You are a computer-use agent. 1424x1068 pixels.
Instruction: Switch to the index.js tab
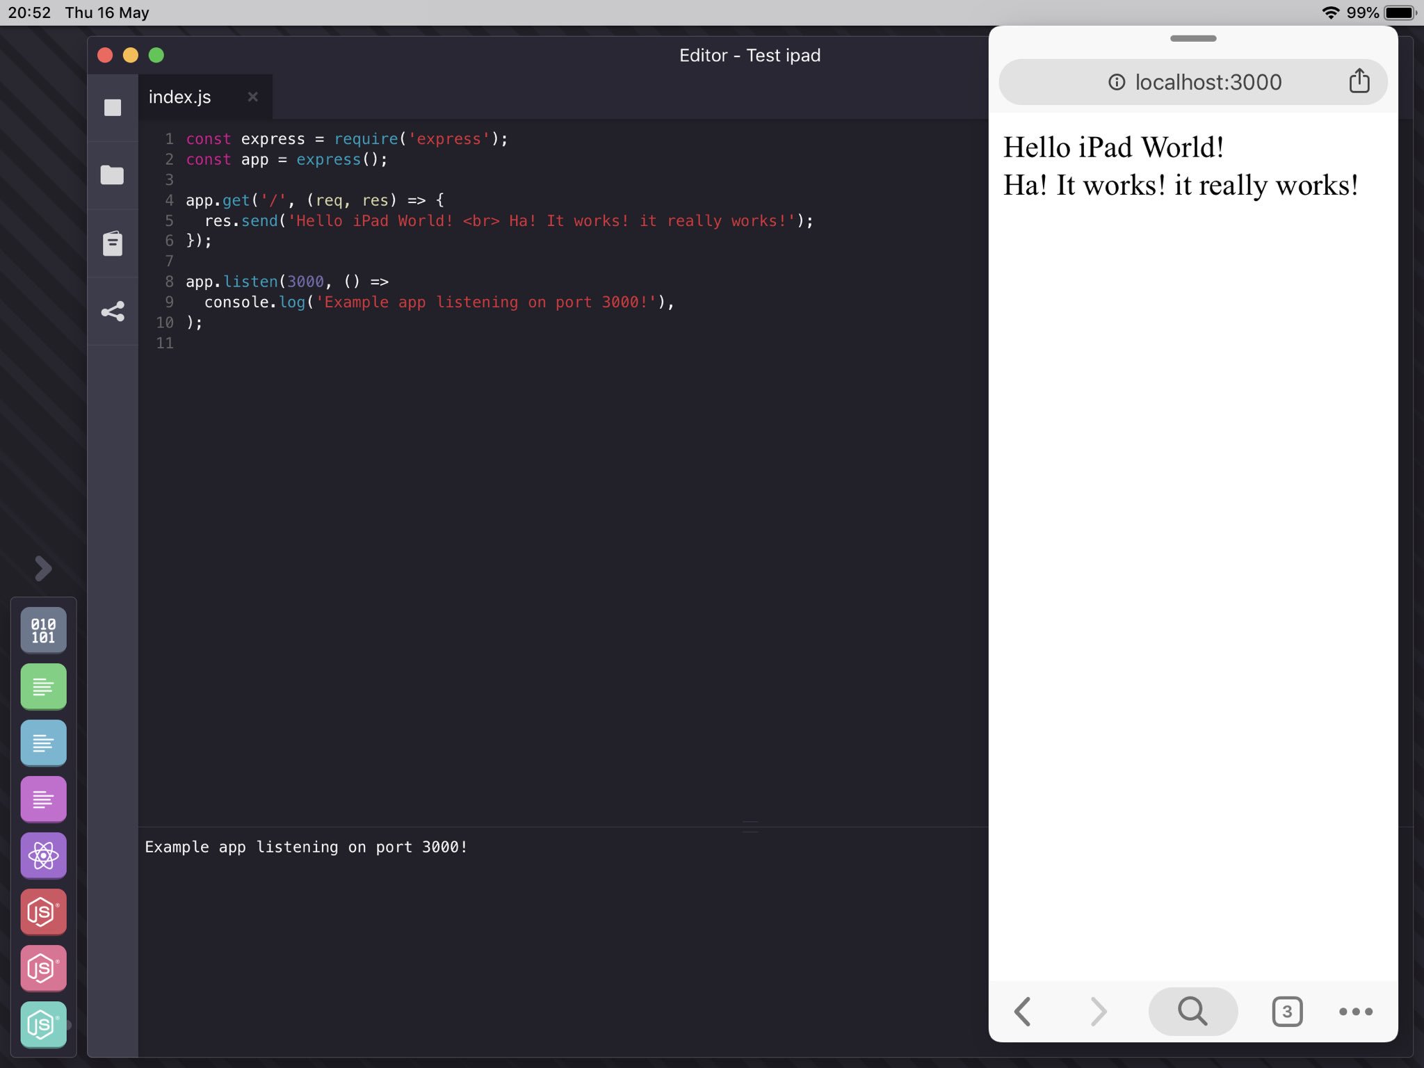180,97
